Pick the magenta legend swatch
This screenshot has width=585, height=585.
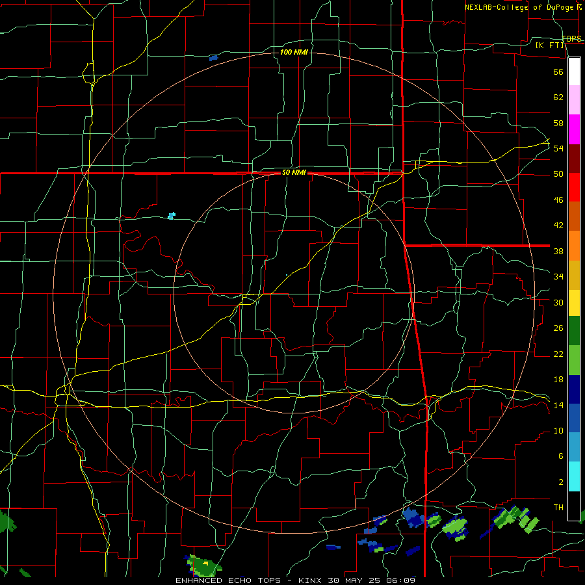tap(574, 129)
